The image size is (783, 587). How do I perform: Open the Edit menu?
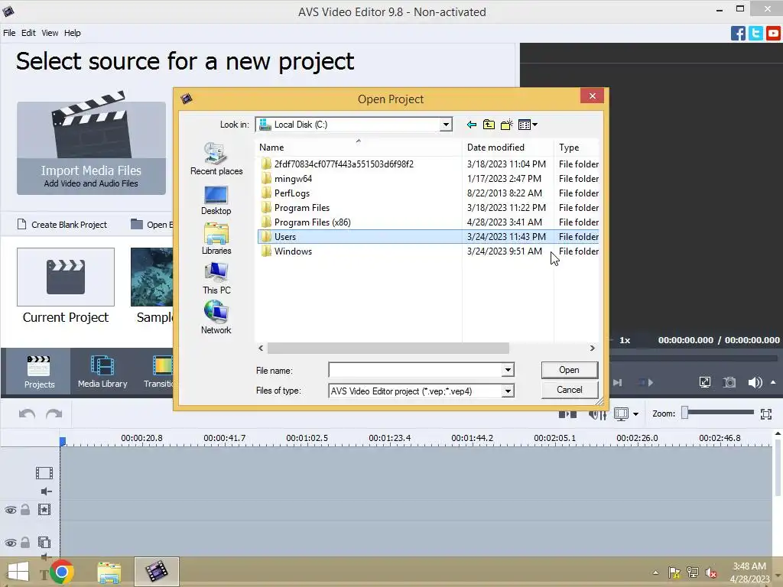(x=28, y=33)
